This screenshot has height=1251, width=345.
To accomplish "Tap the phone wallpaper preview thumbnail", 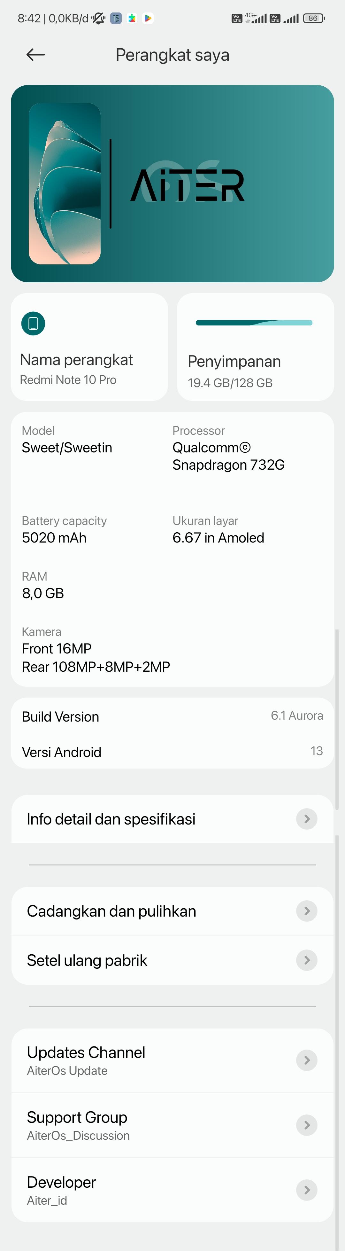I will 65,184.
